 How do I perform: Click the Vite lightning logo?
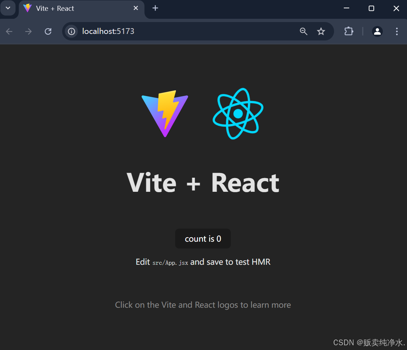point(165,113)
